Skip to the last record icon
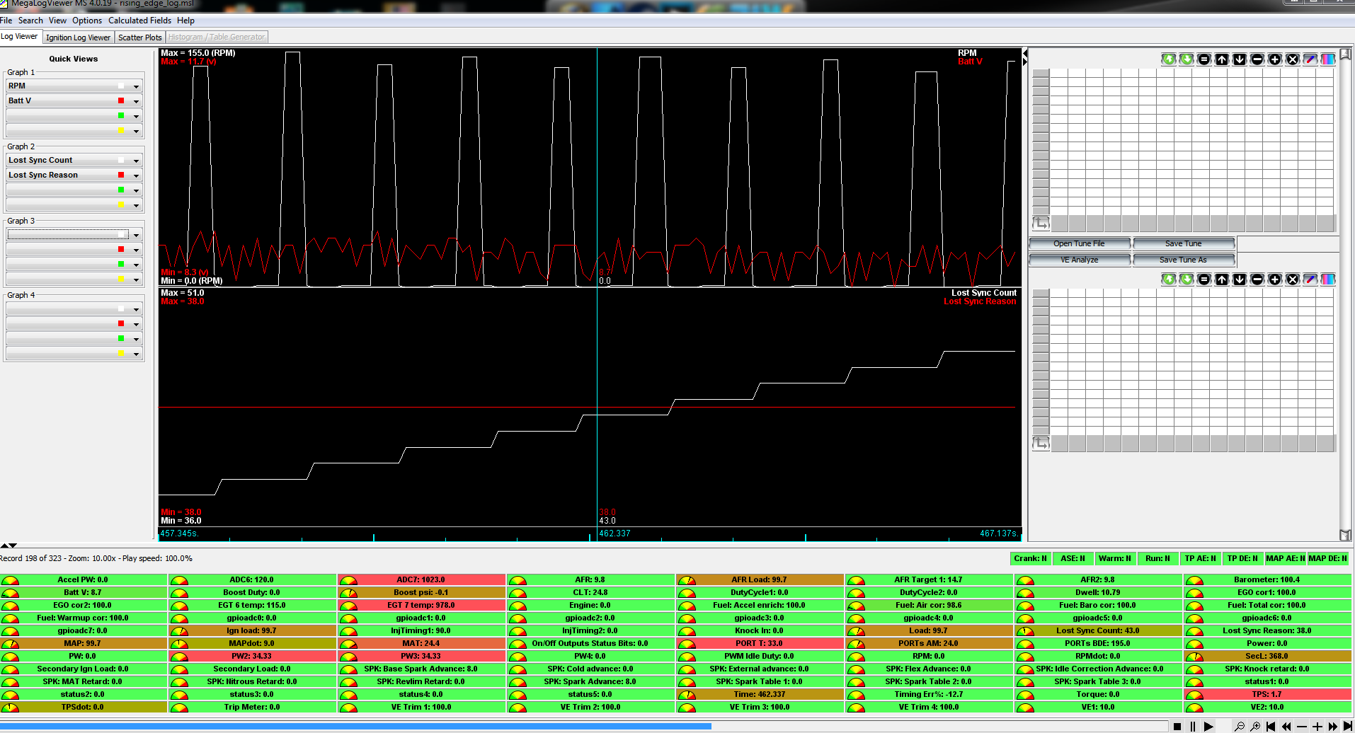Viewport: 1355px width, 733px height. (x=1348, y=727)
